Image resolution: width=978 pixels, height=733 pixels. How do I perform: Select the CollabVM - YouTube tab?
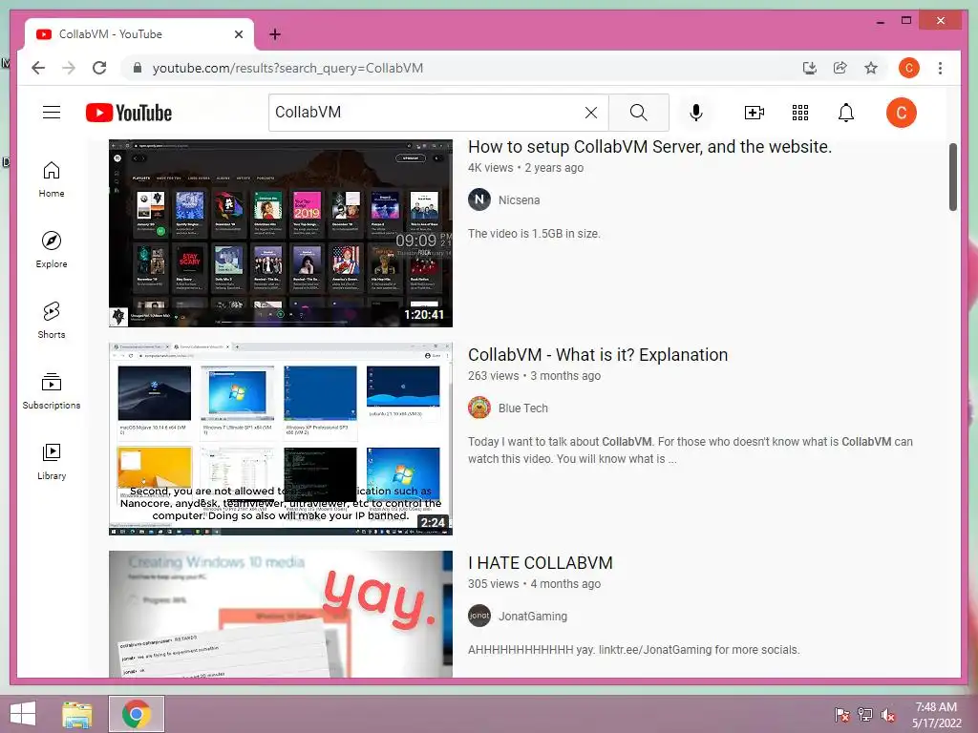click(139, 34)
